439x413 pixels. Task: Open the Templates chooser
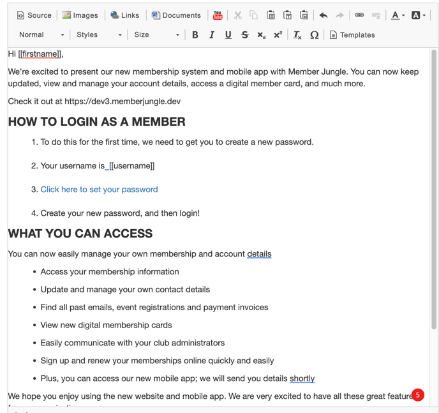click(352, 34)
